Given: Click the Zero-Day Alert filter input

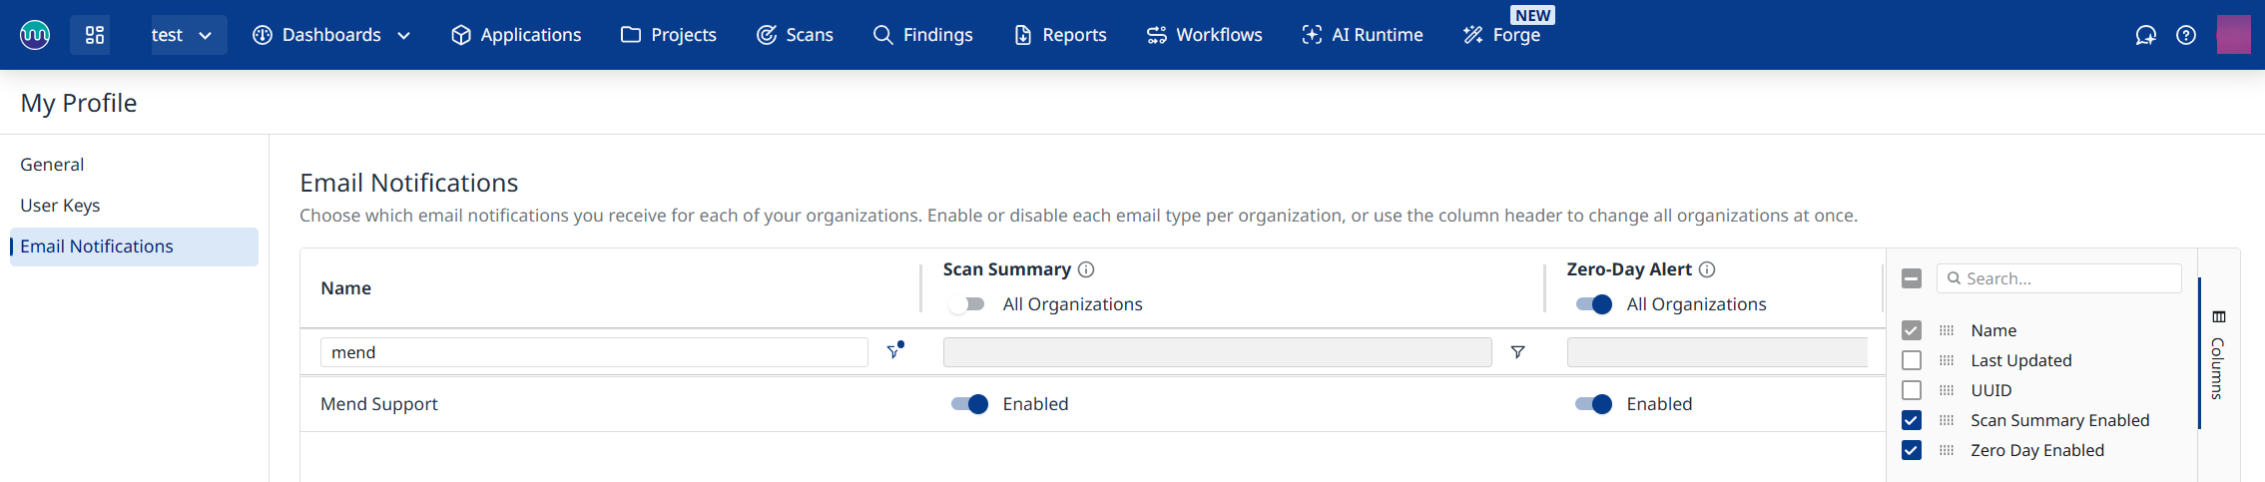Looking at the screenshot, I should point(1717,352).
